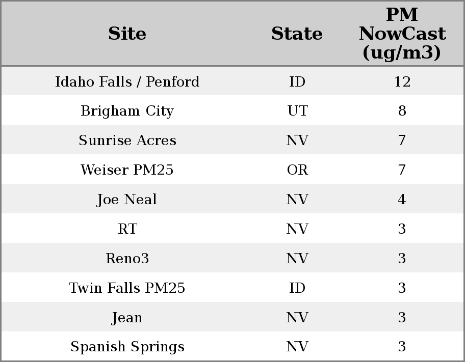
Task: Click the ID state for Twin Falls
Action: (297, 288)
